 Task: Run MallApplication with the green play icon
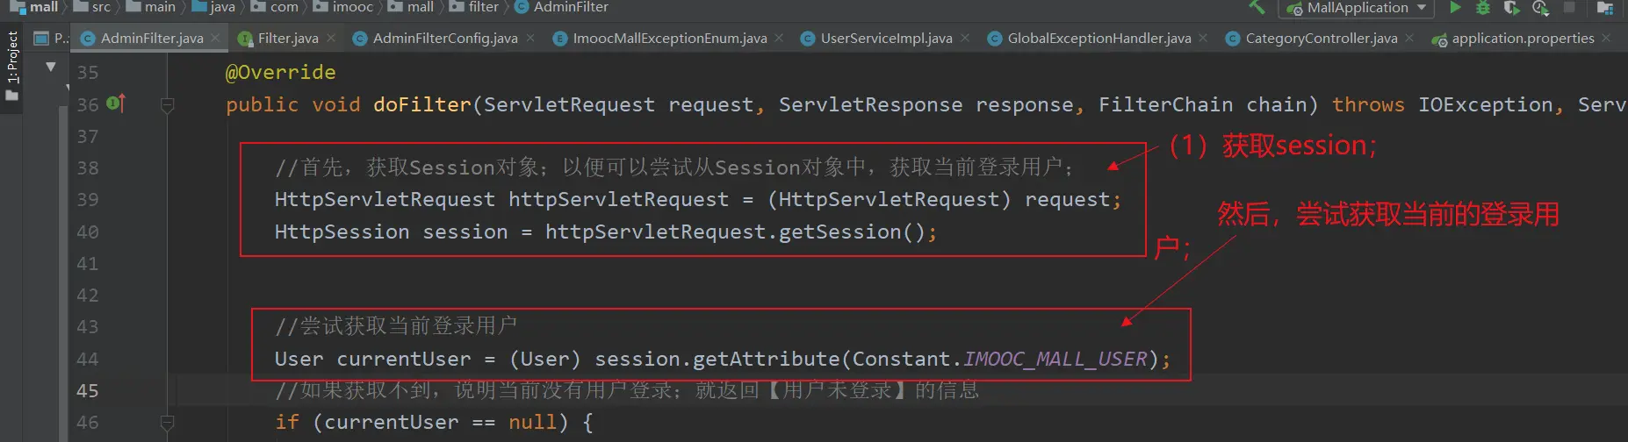1455,7
